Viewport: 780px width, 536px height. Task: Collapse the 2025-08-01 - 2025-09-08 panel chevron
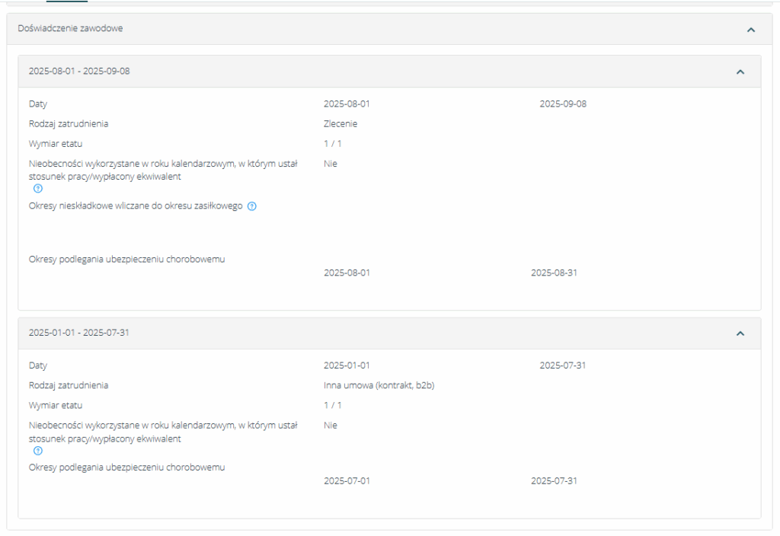coord(740,72)
